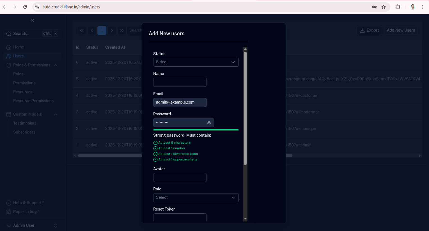Select page 1 in pagination
429x231 pixels.
point(102,30)
